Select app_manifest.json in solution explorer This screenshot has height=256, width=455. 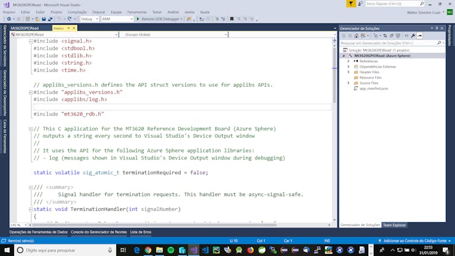(373, 89)
